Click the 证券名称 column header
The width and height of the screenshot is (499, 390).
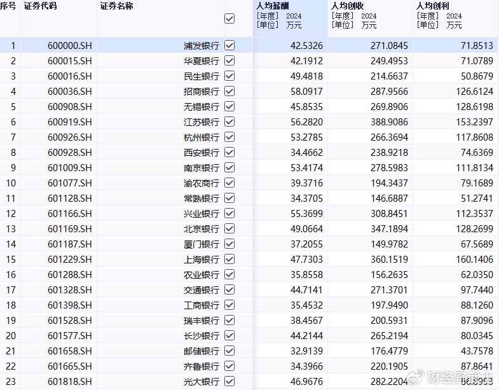click(x=116, y=6)
